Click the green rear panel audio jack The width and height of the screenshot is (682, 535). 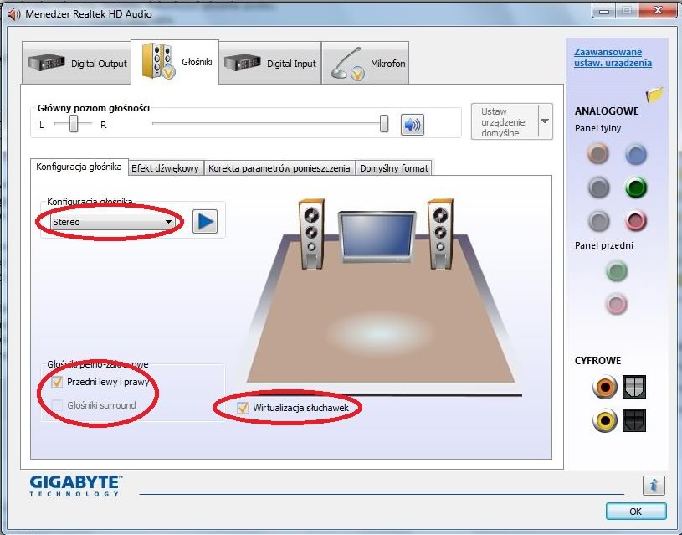pyautogui.click(x=636, y=188)
